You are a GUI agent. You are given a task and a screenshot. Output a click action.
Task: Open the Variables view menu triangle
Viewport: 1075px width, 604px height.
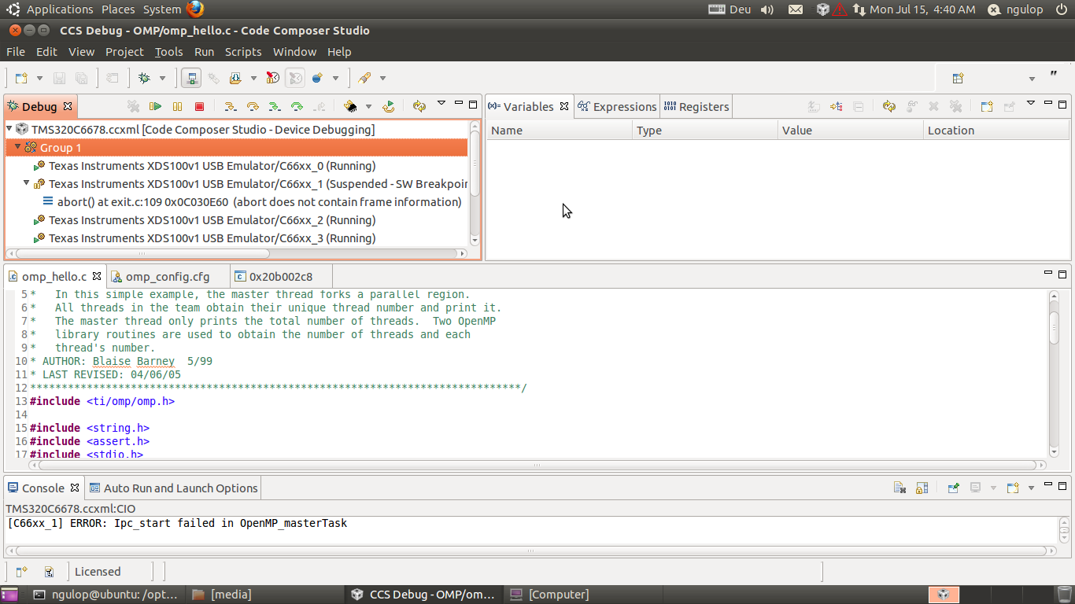click(1031, 103)
